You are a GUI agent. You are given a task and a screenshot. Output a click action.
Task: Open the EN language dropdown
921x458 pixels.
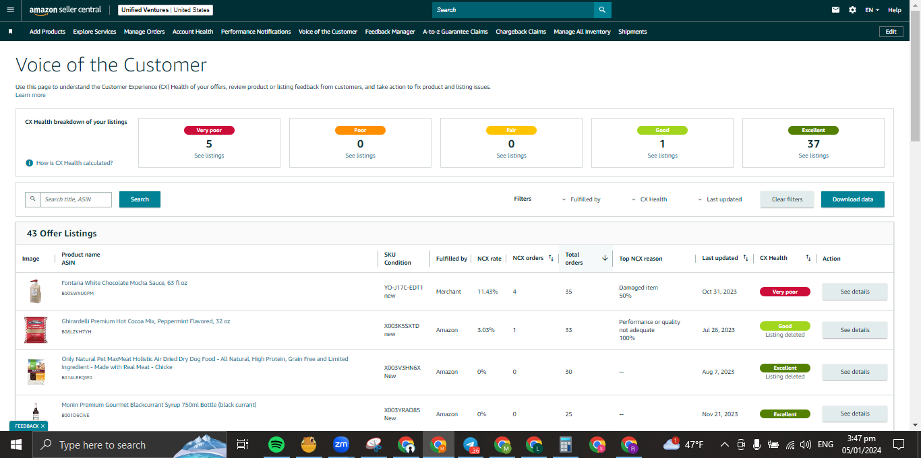[872, 10]
